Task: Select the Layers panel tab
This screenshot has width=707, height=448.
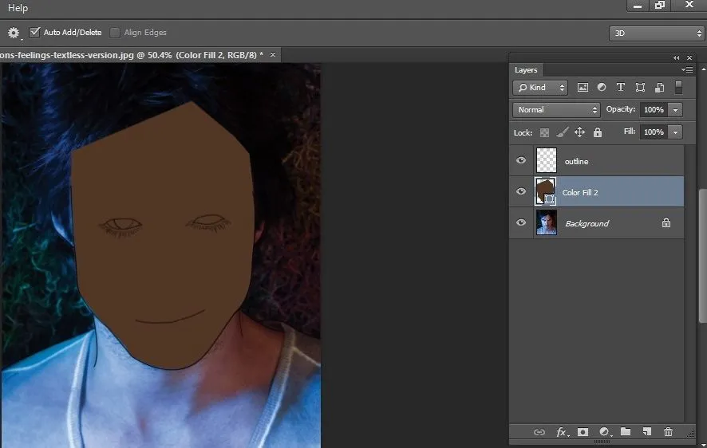Action: click(526, 70)
